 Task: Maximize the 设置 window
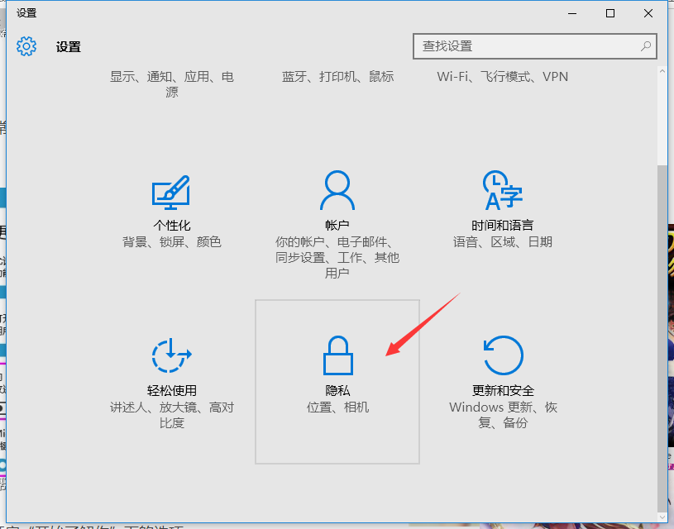[x=610, y=13]
